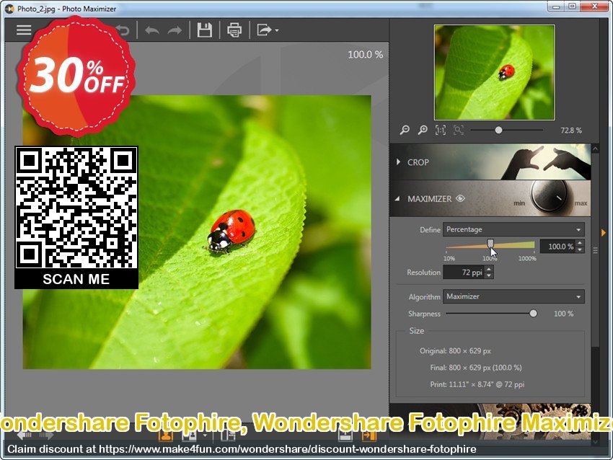Click the Algorithm label
Image resolution: width=613 pixels, height=460 pixels.
pos(425,297)
